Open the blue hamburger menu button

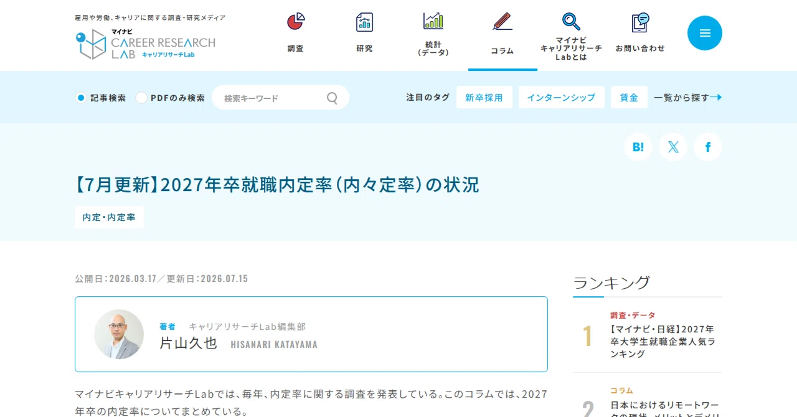(705, 33)
